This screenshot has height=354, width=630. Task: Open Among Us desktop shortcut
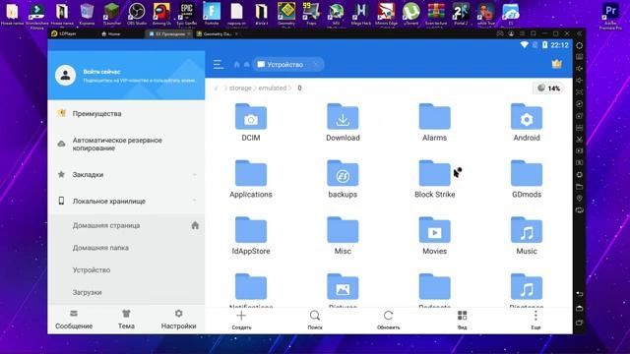click(x=161, y=14)
